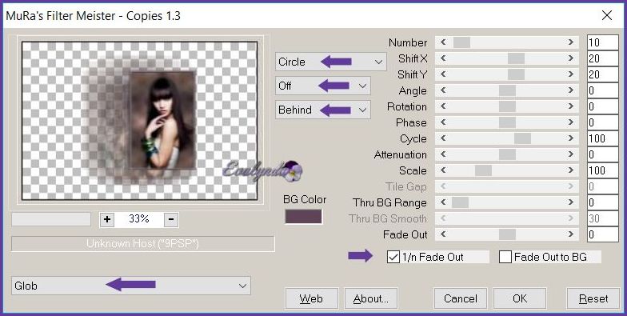Click the BG Color swatch
The width and height of the screenshot is (627, 316).
click(x=304, y=217)
